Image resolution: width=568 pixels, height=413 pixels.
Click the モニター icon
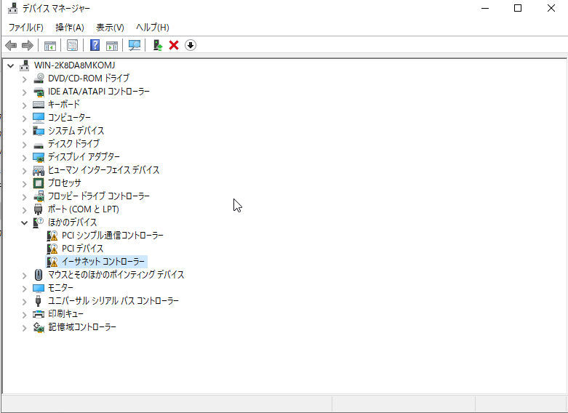click(x=39, y=288)
